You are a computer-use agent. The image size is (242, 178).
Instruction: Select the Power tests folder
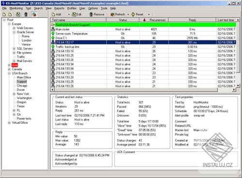pos(24,119)
